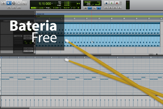Click Return to Zero transport button
The image size is (163, 109).
pos(106,8)
